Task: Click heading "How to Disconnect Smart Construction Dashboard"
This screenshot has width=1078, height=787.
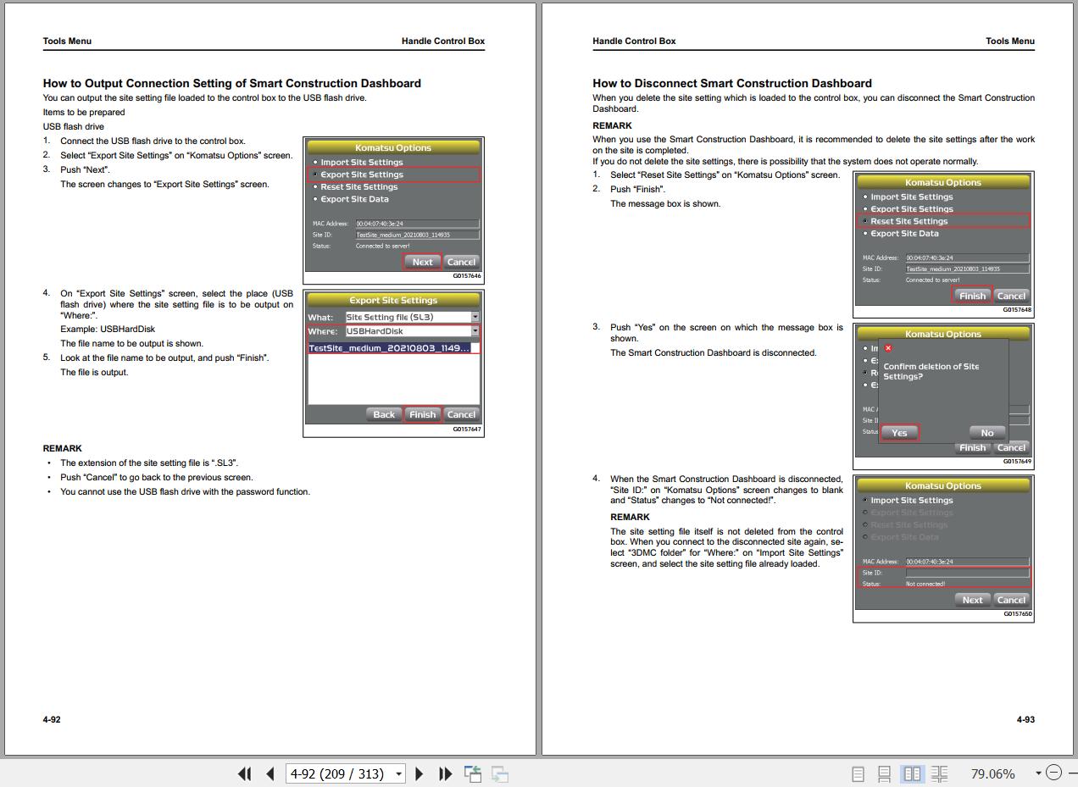Action: pos(732,83)
